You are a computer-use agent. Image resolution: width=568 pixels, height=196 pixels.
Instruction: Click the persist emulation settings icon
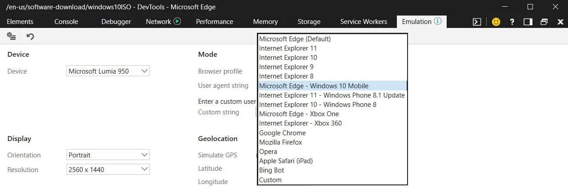11,36
